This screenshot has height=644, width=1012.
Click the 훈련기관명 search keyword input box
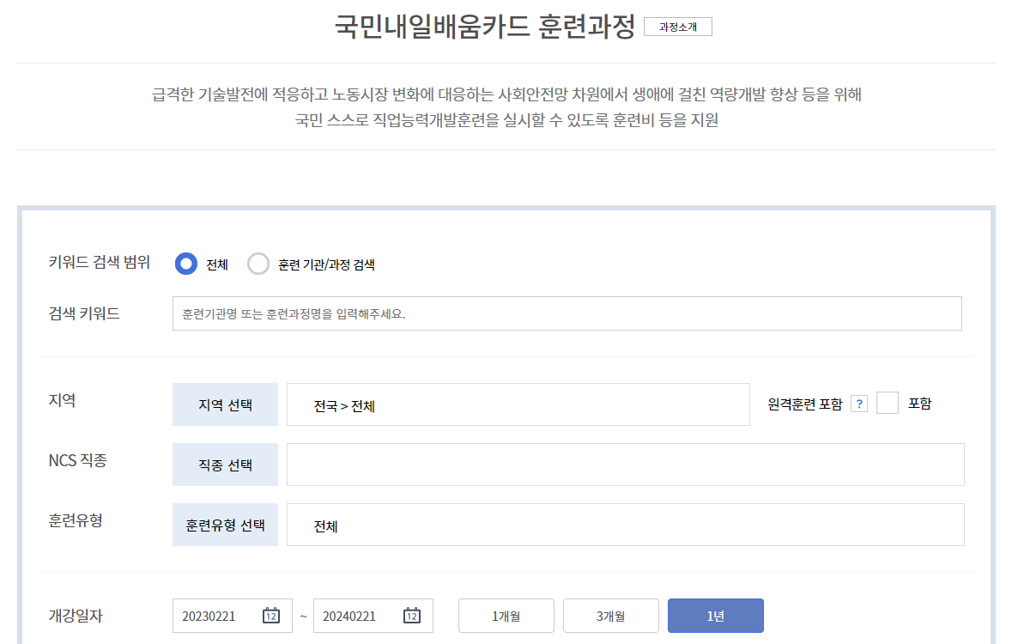pos(567,313)
